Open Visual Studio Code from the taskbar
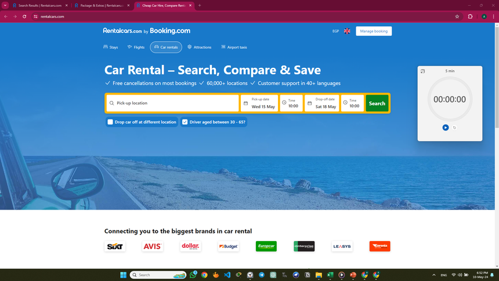499x281 pixels. point(227,275)
